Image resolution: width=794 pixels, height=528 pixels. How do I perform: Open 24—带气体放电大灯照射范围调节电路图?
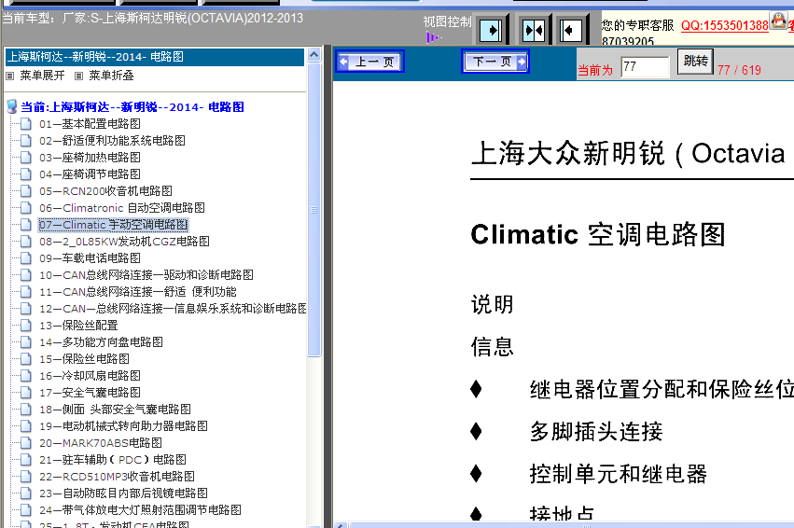tap(140, 509)
